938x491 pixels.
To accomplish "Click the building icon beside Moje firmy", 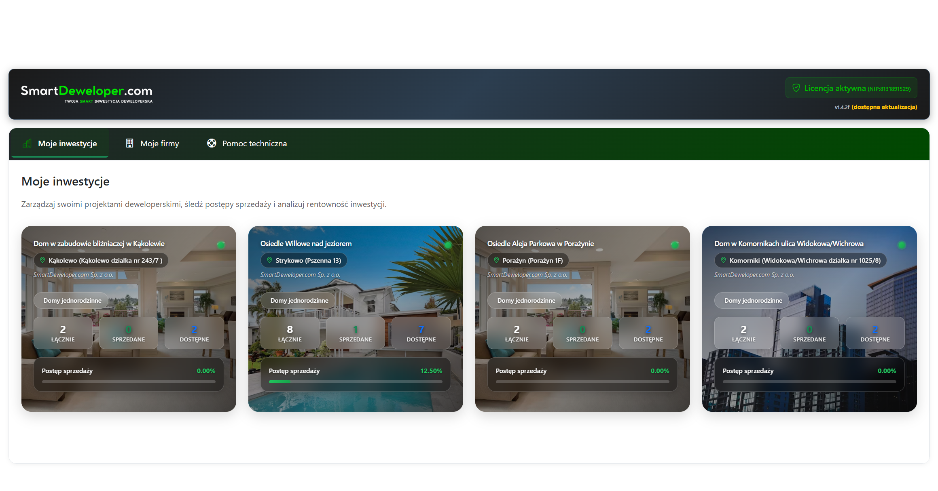I will 129,143.
